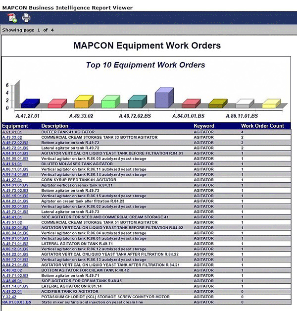Follow the A.84.31.01.BS link
This screenshot has width=297, height=311.
[15, 185]
